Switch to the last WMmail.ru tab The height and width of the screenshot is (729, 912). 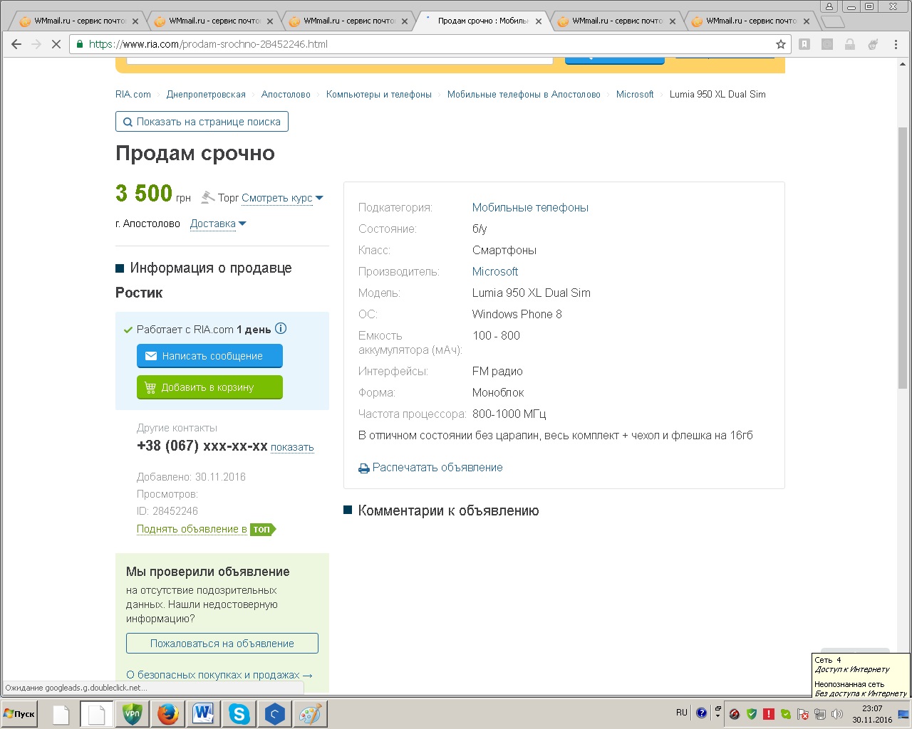(x=751, y=21)
